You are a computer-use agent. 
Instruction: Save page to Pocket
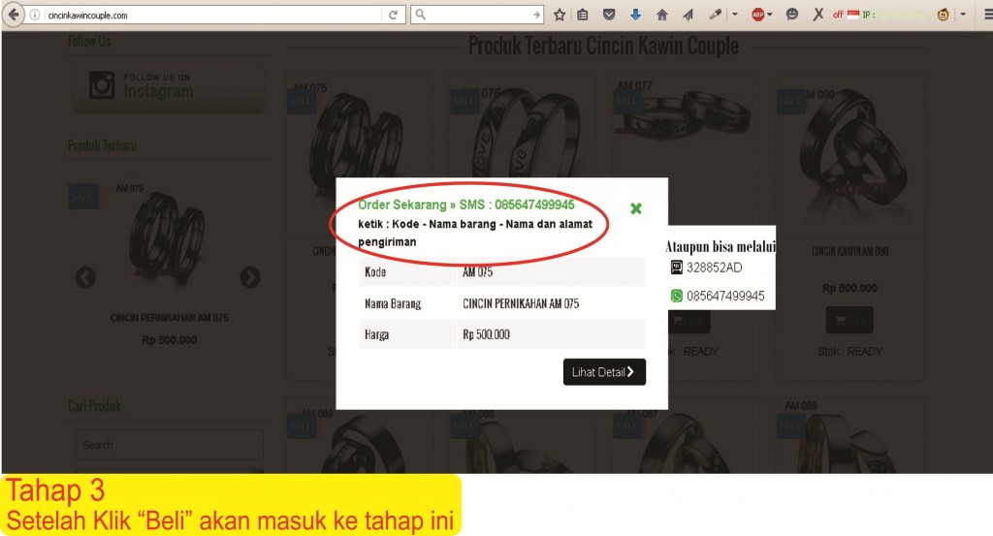(x=609, y=15)
